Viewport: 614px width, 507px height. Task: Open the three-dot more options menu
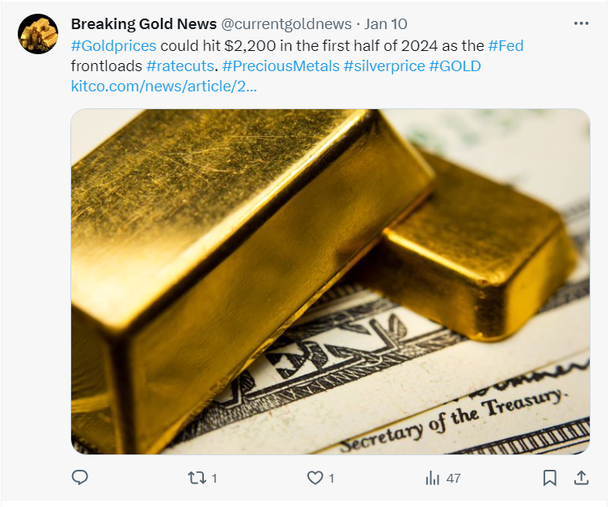coord(581,23)
